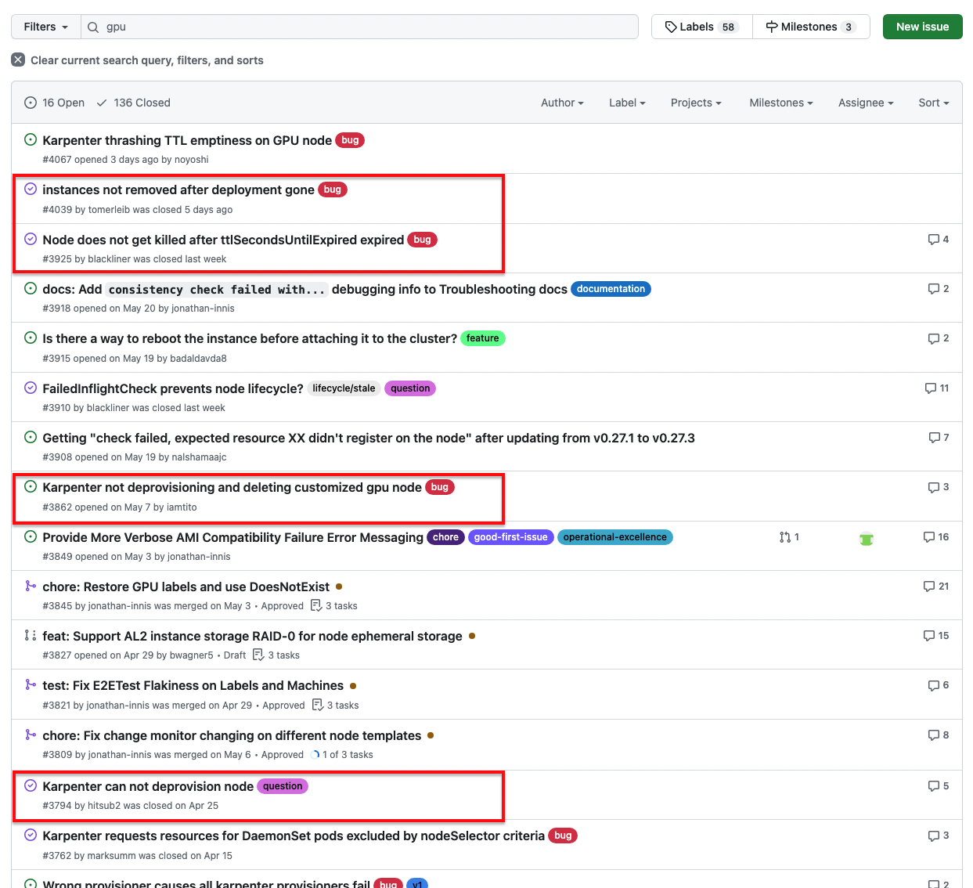Click the comment icon showing 8 on #3809
The width and height of the screenshot is (973, 888).
[933, 735]
